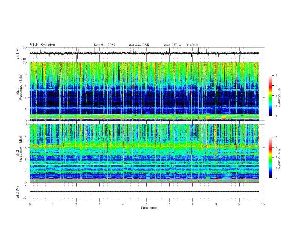Image resolution: width=296 pixels, height=229 pixels.
Task: Click the time axis tick label "7"
Action: pyautogui.click(x=193, y=204)
